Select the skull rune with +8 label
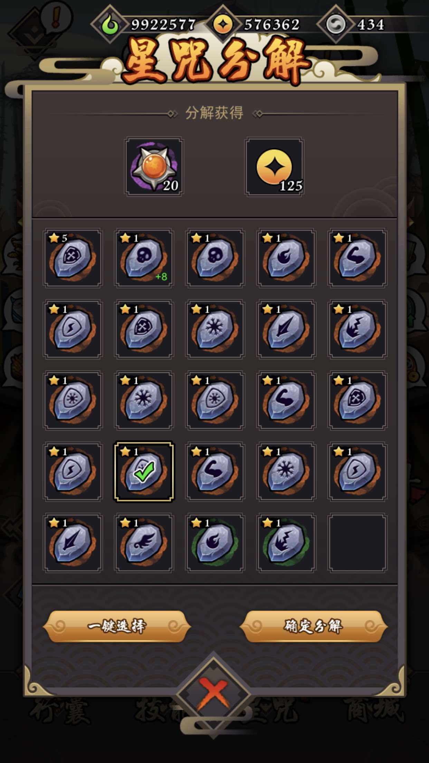The height and width of the screenshot is (763, 429). tap(144, 258)
